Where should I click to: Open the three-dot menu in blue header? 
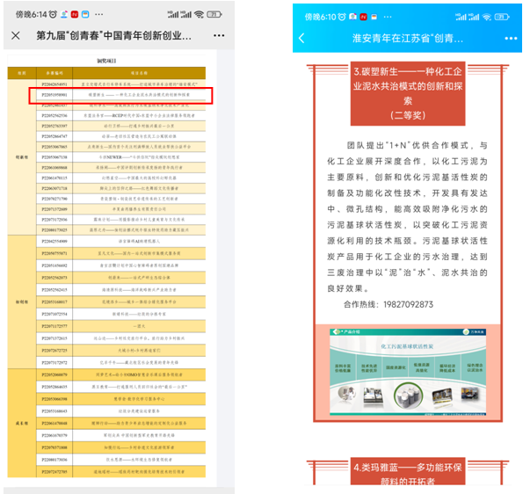click(511, 39)
